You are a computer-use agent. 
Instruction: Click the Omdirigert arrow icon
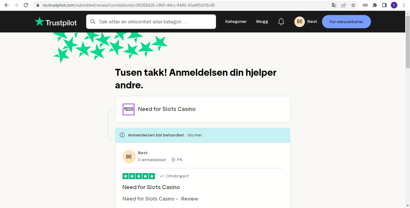click(x=162, y=176)
